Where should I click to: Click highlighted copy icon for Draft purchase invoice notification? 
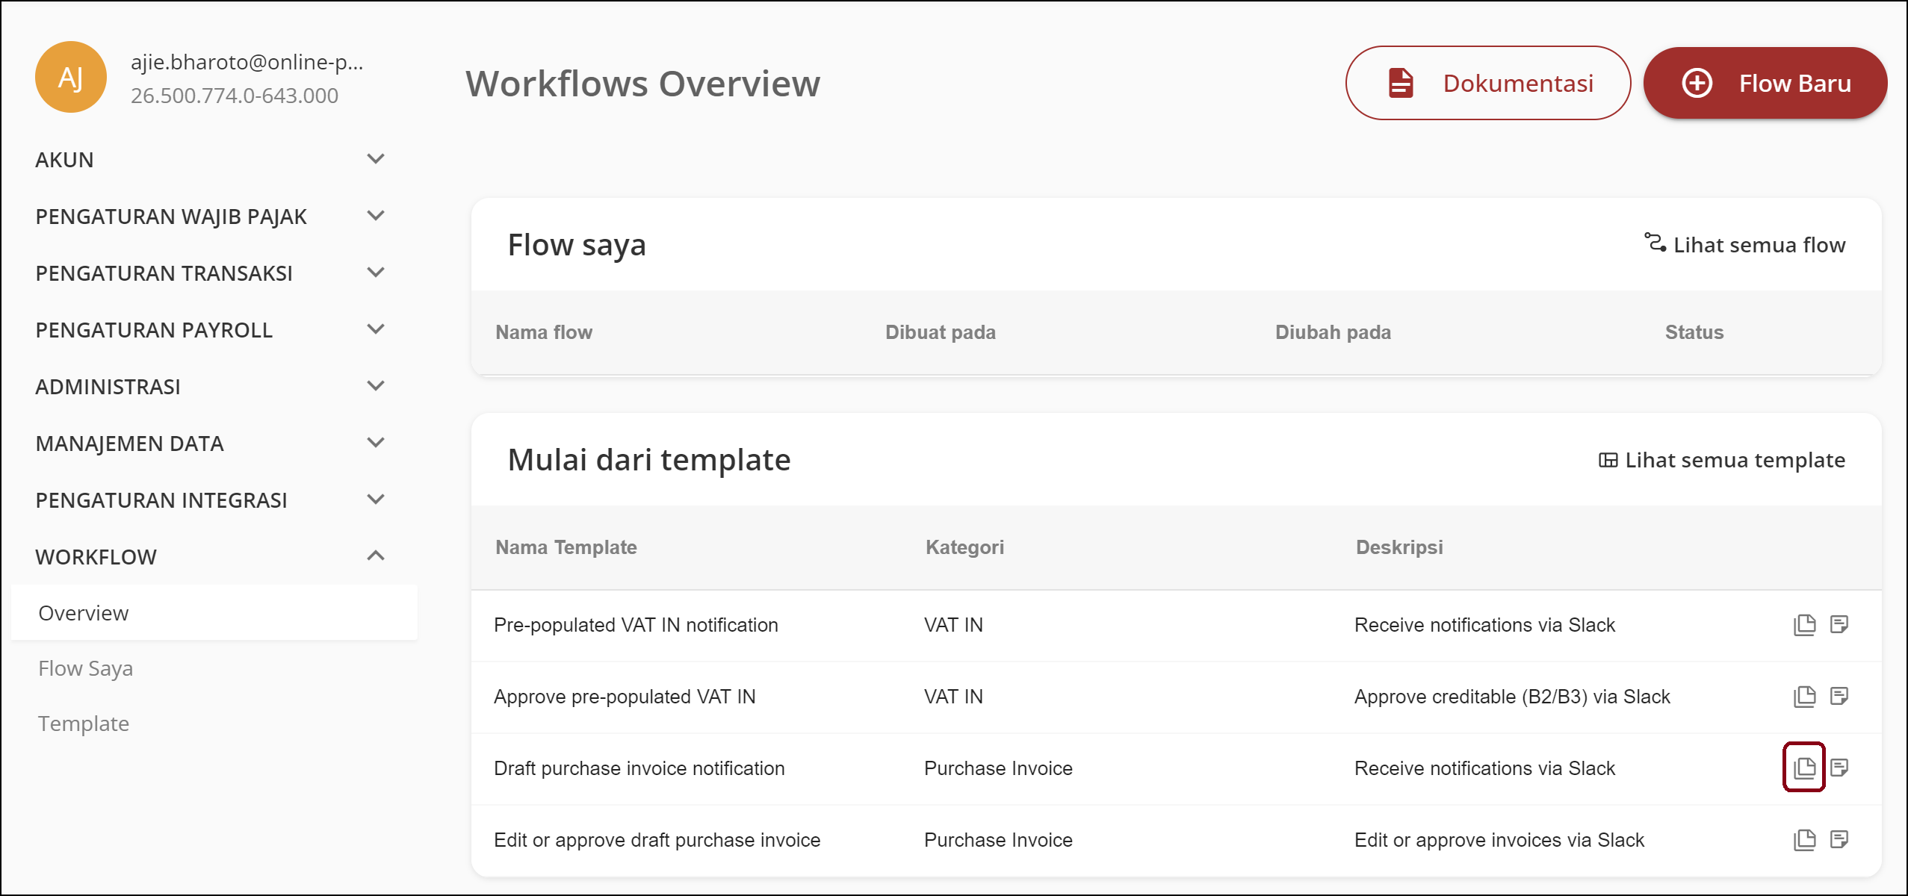(x=1804, y=767)
